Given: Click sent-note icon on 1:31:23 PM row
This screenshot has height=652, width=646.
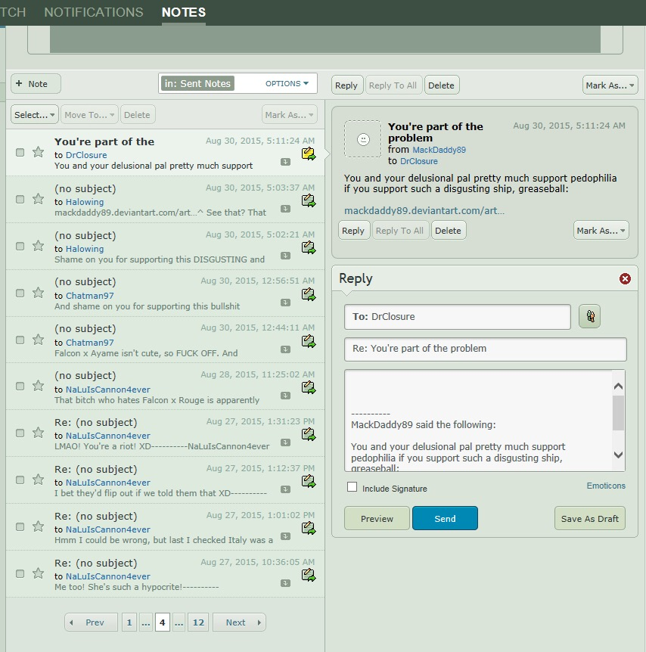Looking at the screenshot, I should pos(308,435).
